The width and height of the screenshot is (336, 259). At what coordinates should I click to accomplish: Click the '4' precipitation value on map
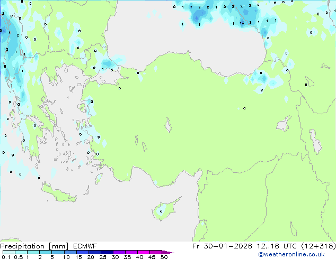point(10,32)
